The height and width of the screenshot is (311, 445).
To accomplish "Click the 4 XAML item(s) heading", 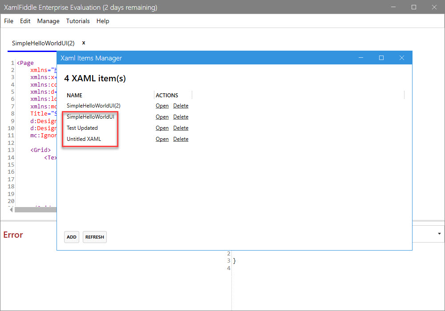I will pyautogui.click(x=95, y=78).
